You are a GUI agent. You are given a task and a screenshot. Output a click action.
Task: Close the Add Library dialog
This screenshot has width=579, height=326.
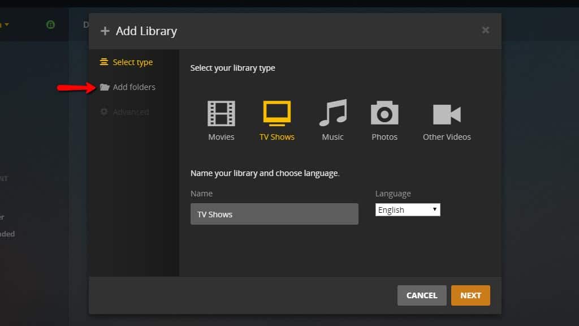(485, 31)
